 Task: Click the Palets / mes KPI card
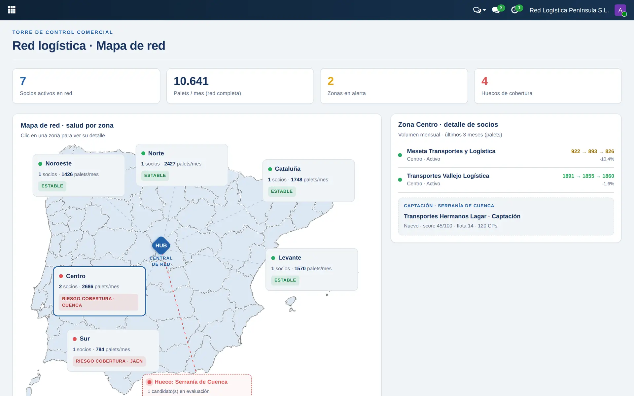240,86
